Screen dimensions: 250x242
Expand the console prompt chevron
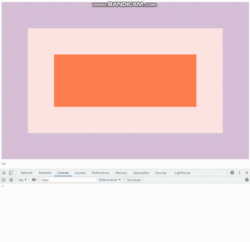3,186
